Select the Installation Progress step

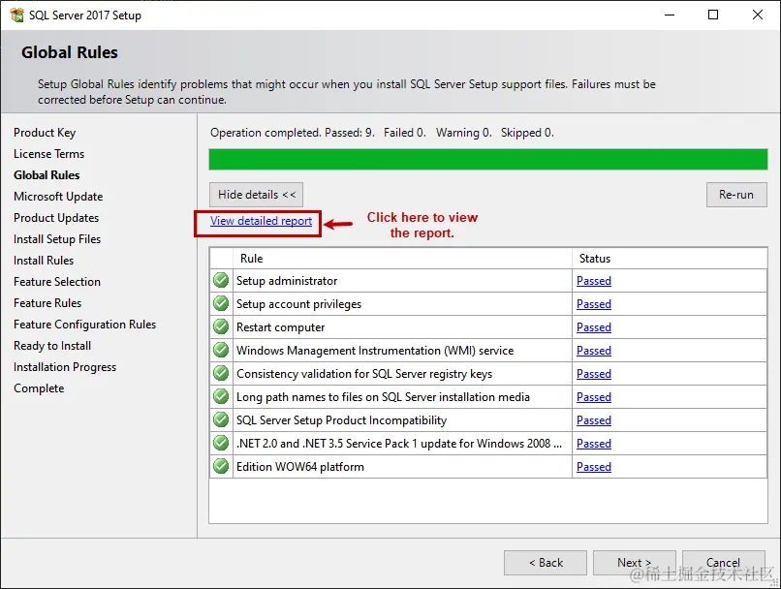[65, 367]
